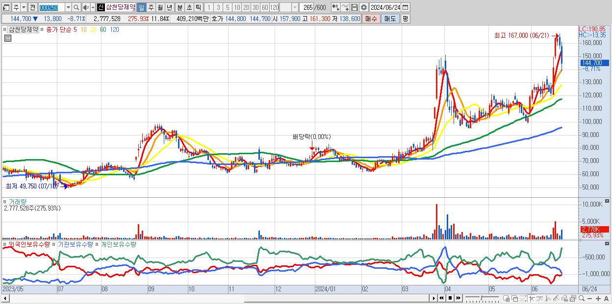Click the indicator line settings icon
The image size is (612, 304).
(345, 7)
